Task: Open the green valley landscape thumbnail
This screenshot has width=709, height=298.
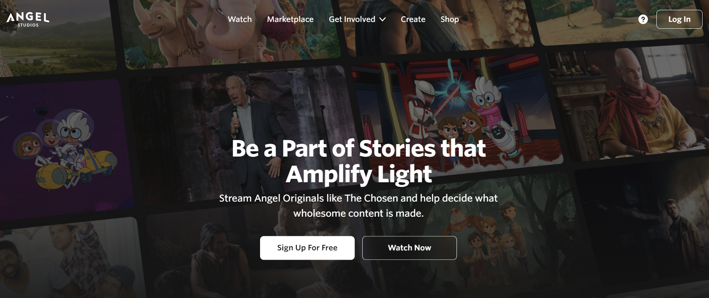Action: [x=57, y=36]
